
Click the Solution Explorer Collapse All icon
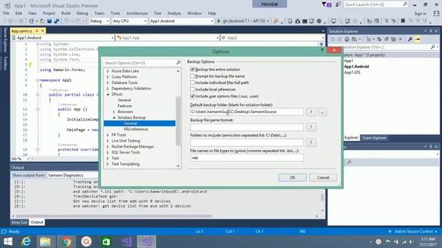pos(387,39)
